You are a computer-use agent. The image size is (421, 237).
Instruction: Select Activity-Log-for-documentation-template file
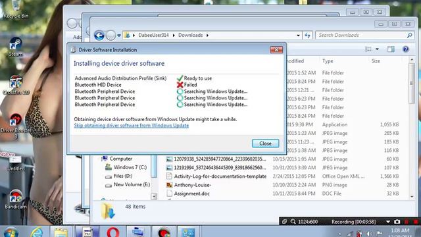click(x=220, y=176)
